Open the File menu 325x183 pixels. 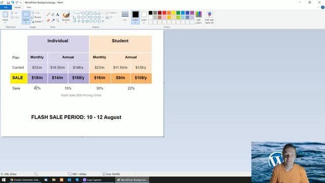pyautogui.click(x=6, y=7)
